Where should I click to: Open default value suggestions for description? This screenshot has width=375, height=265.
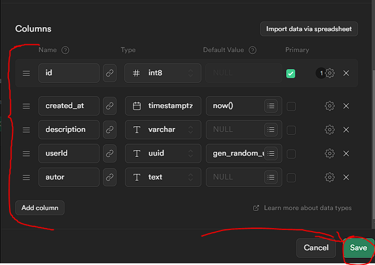tap(271, 130)
